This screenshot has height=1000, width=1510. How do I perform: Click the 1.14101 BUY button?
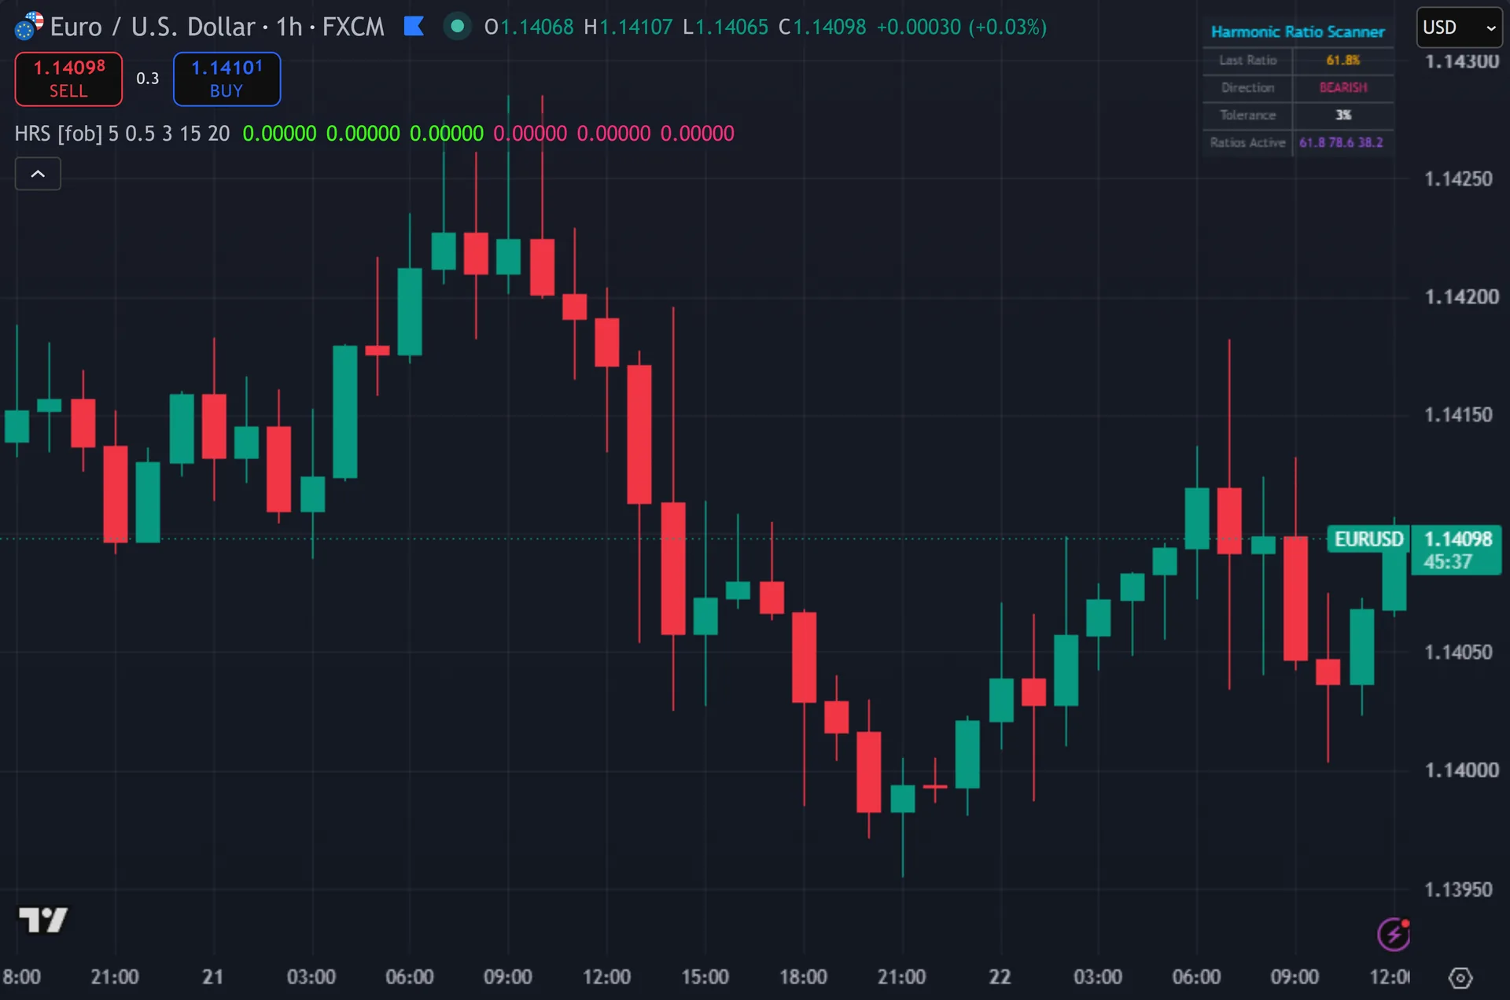tap(226, 79)
